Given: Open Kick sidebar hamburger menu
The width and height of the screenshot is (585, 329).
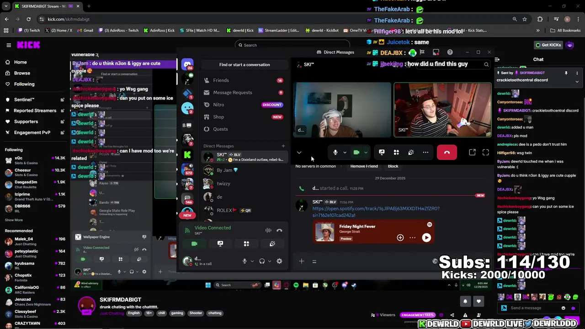Looking at the screenshot, I should click(9, 45).
